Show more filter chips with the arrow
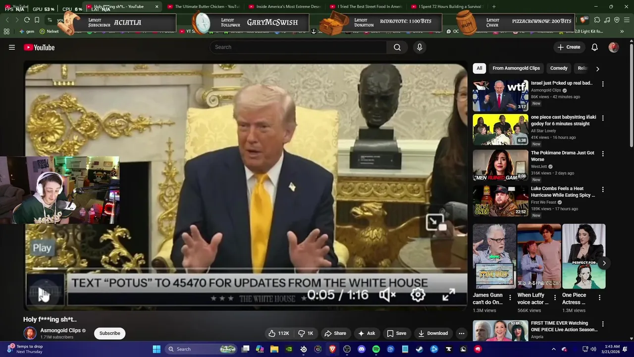The height and width of the screenshot is (357, 634). (597, 69)
